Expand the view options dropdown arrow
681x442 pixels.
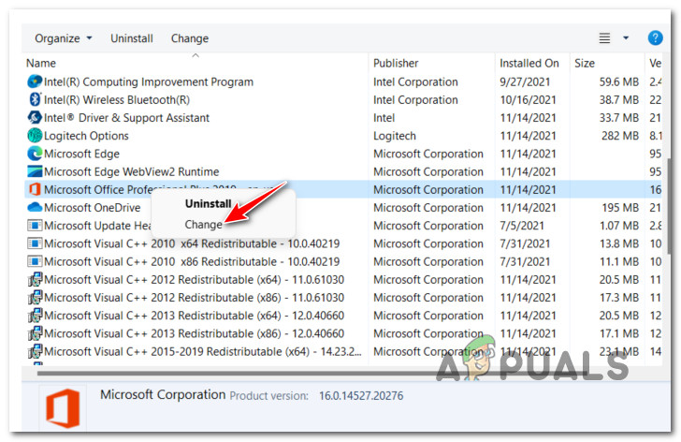[x=626, y=38]
